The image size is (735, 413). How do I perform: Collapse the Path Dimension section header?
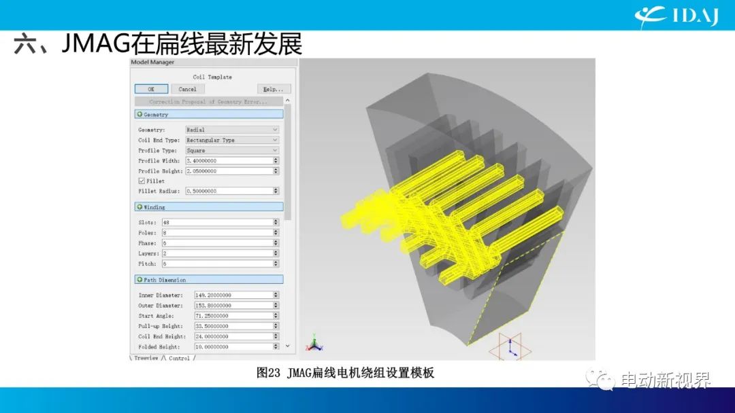pyautogui.click(x=209, y=280)
